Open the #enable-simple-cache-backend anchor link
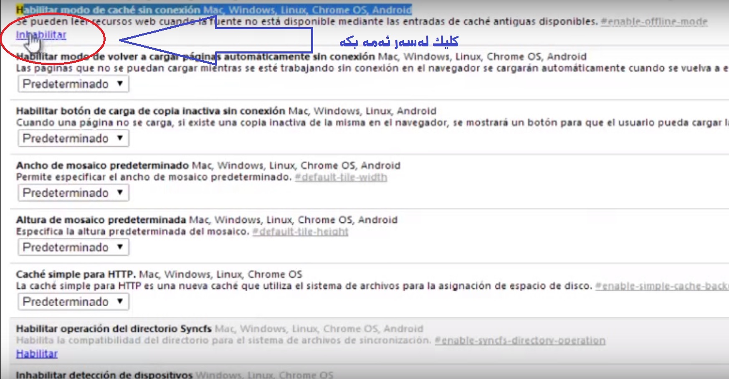Screen dimensions: 729x379 tap(661, 286)
